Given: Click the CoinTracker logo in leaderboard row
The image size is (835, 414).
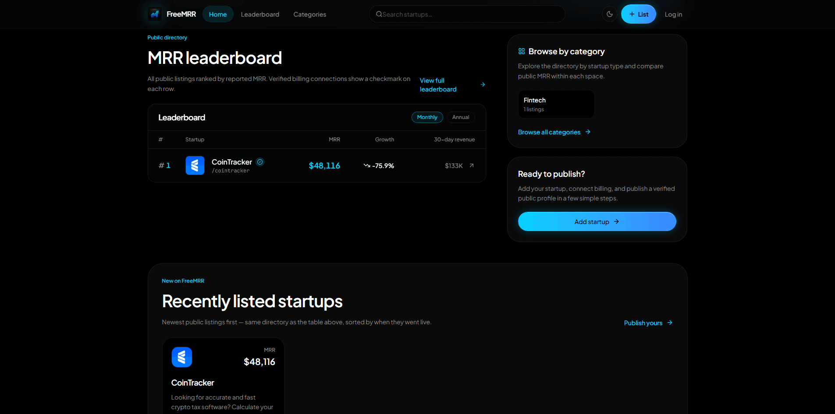Looking at the screenshot, I should [x=195, y=165].
